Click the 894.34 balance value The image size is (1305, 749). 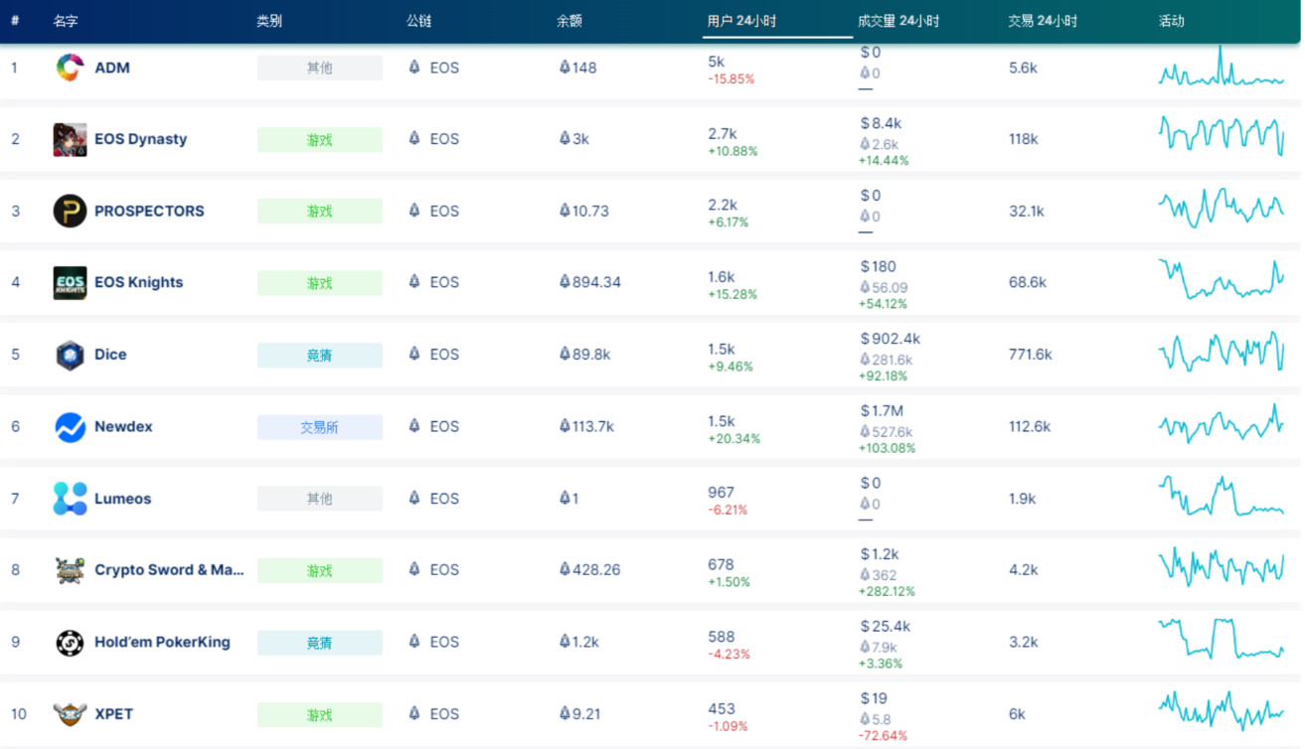tap(589, 282)
